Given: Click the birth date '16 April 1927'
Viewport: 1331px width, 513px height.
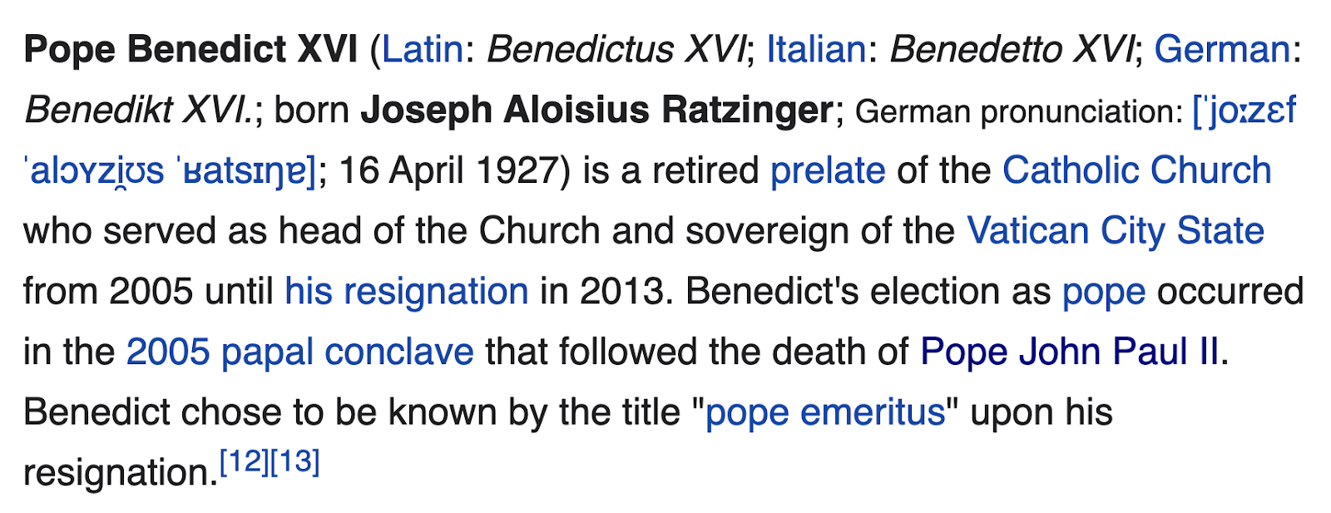Looking at the screenshot, I should [x=448, y=170].
